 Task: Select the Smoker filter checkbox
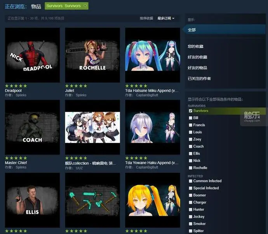click(190, 224)
